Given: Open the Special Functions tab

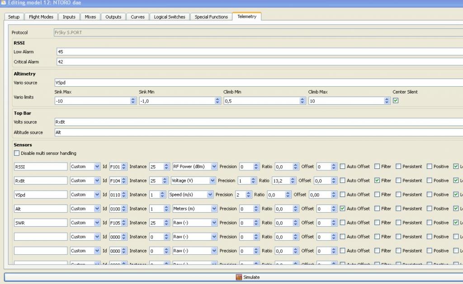Looking at the screenshot, I should [x=211, y=17].
